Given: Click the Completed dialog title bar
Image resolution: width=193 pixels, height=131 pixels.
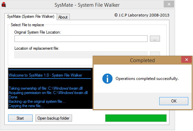Looking at the screenshot, I should click(x=137, y=60).
